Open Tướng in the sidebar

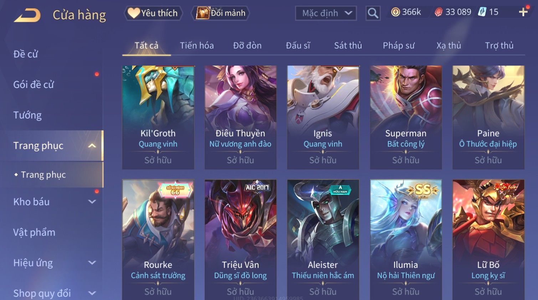[27, 115]
